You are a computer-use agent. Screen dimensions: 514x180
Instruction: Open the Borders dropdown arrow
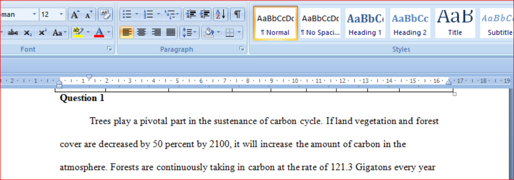coord(240,33)
